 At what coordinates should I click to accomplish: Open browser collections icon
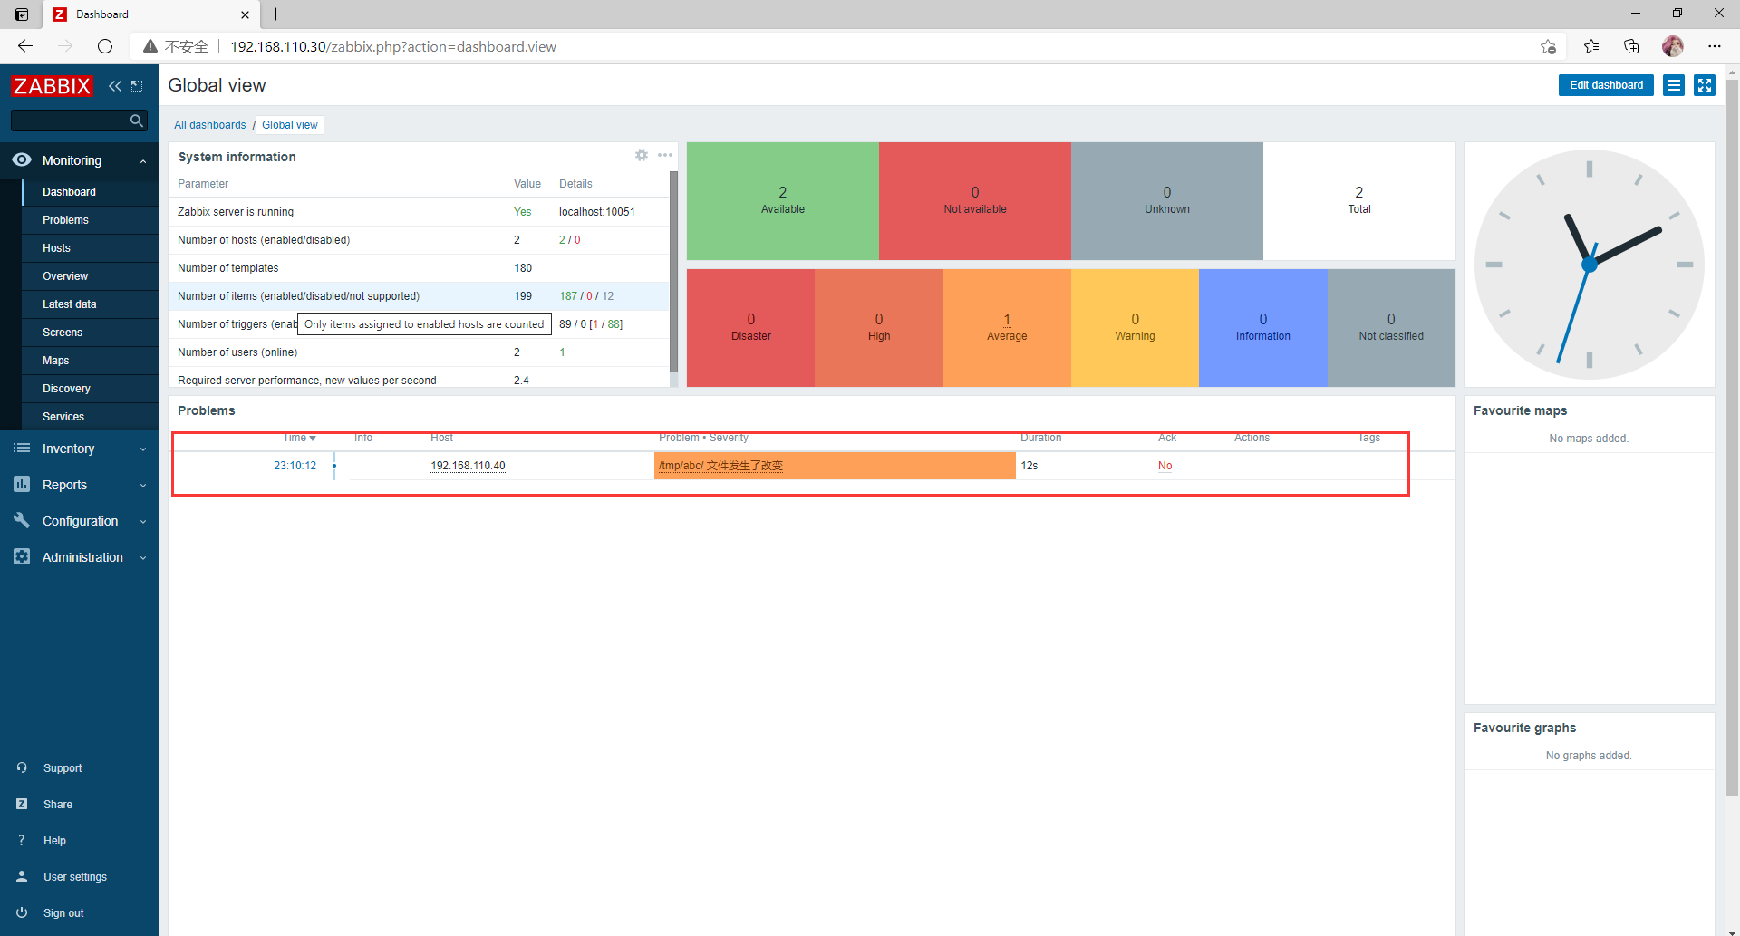pos(1631,46)
